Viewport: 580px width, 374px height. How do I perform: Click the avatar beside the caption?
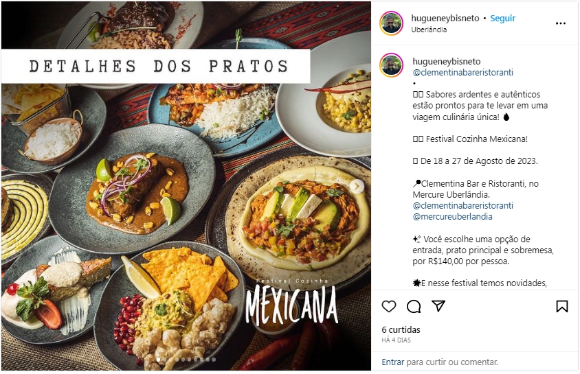(x=391, y=65)
